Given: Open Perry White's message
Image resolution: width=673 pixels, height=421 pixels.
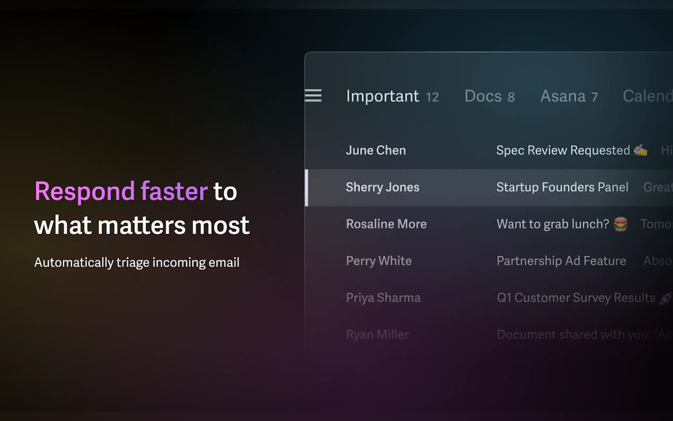Looking at the screenshot, I should pos(379,261).
